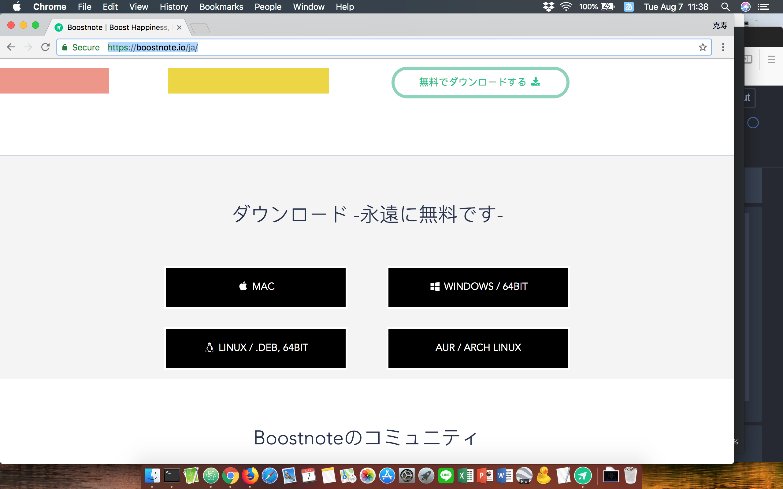Open the People menu

click(268, 6)
